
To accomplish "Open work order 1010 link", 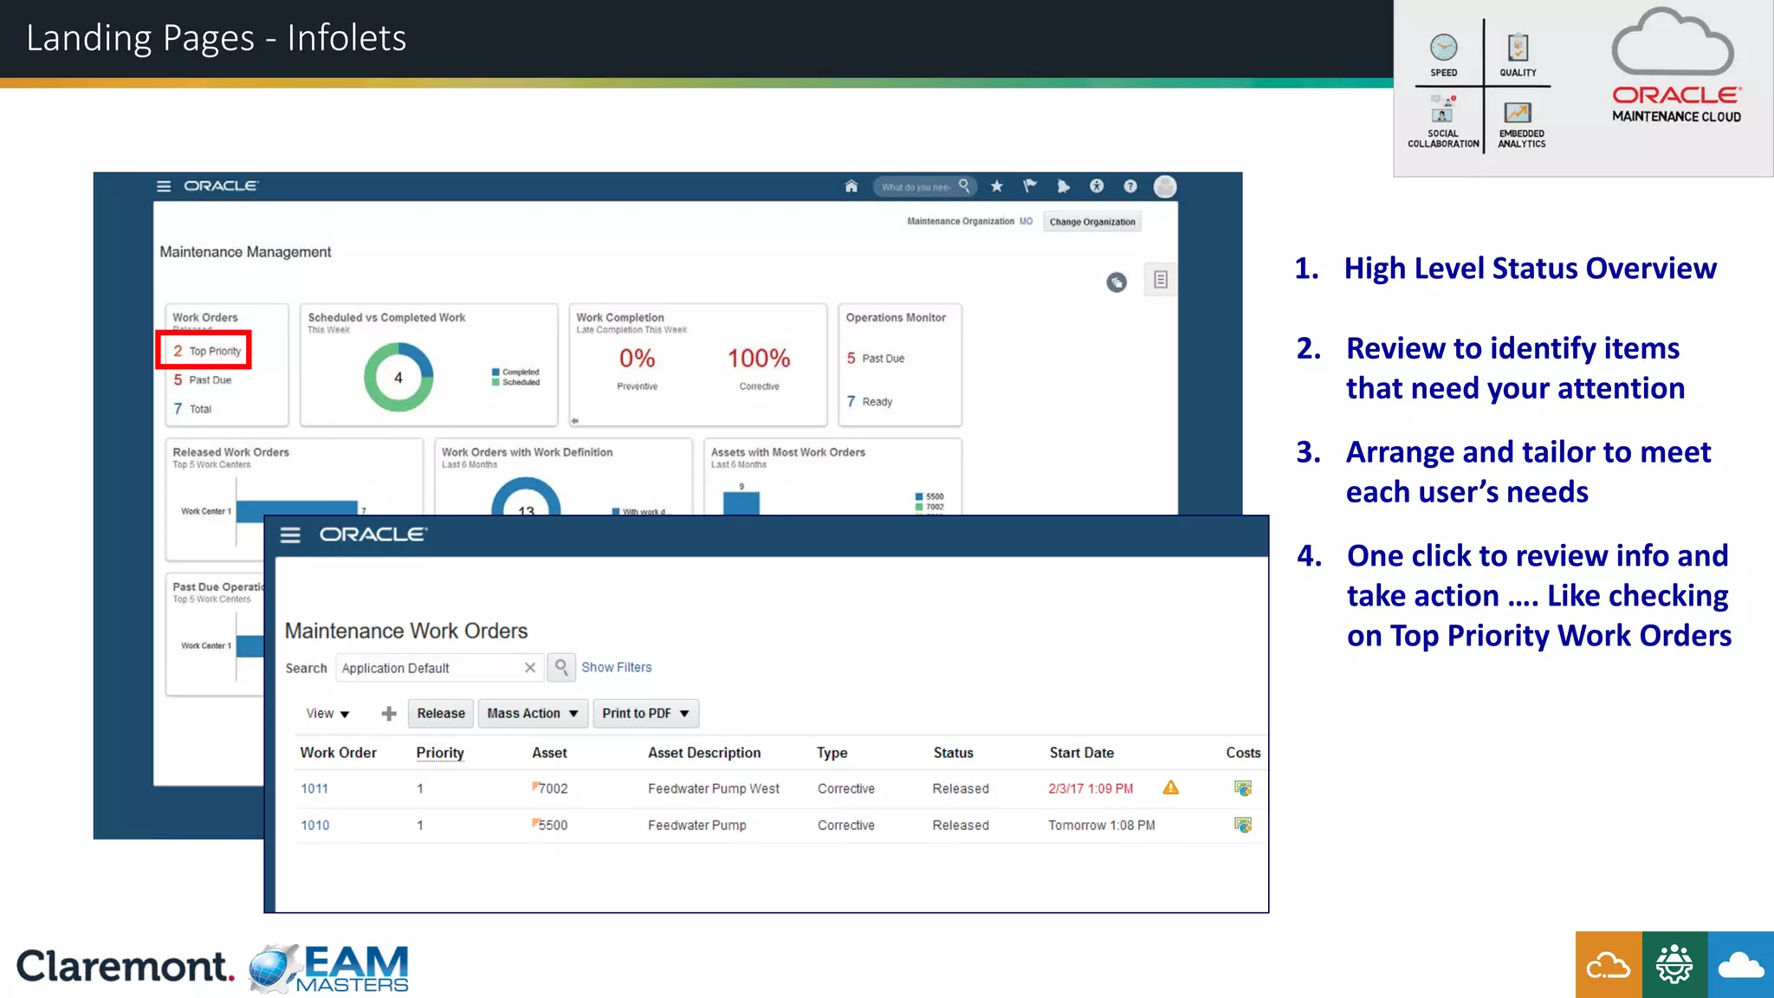I will 314,826.
